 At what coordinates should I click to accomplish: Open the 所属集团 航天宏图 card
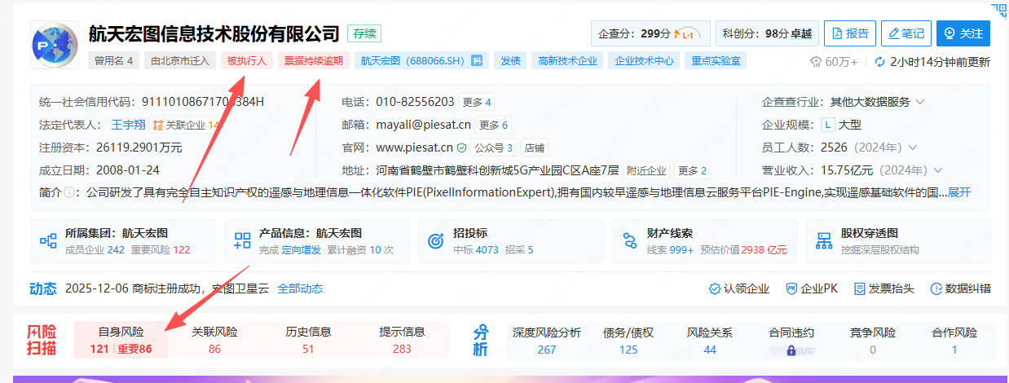point(123,241)
